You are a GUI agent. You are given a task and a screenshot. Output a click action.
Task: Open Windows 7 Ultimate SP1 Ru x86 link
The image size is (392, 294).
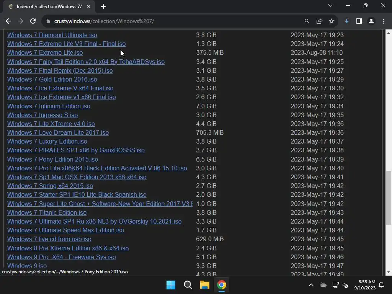pyautogui.click(x=94, y=222)
